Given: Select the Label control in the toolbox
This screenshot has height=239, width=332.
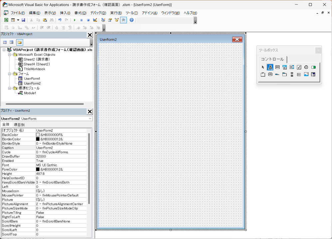Looking at the screenshot, I should (270, 67).
